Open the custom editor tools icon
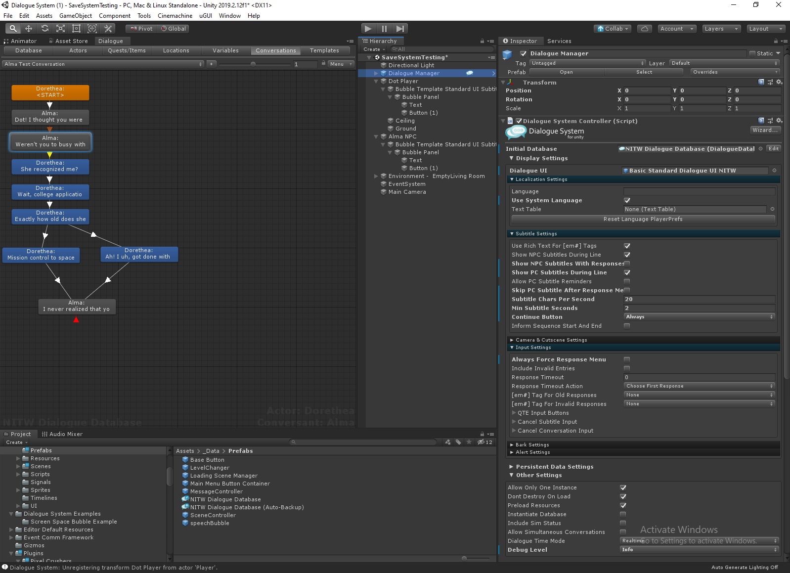790x573 pixels. (x=108, y=29)
